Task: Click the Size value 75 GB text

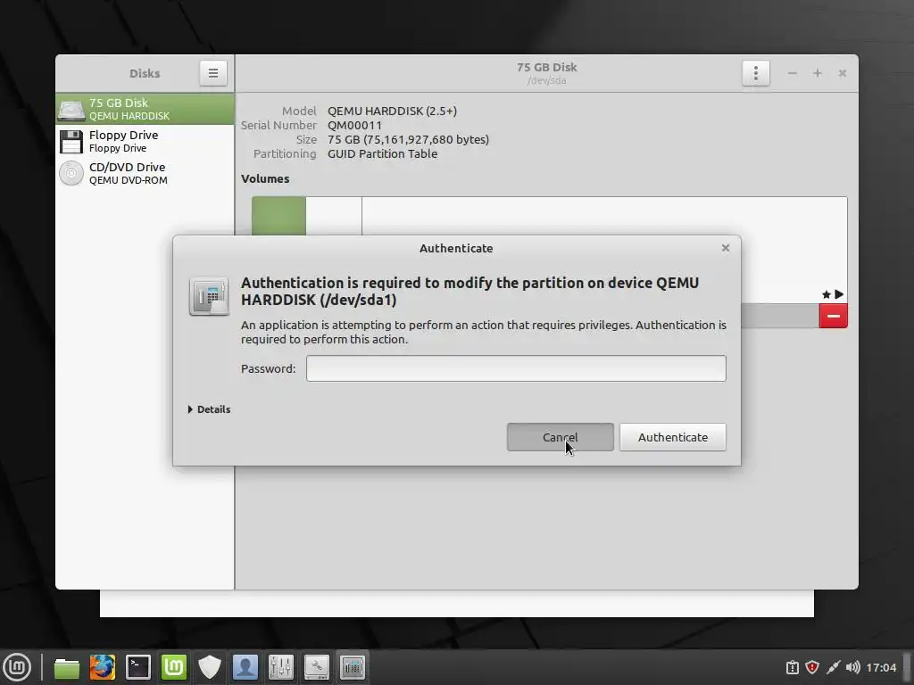Action: click(408, 139)
